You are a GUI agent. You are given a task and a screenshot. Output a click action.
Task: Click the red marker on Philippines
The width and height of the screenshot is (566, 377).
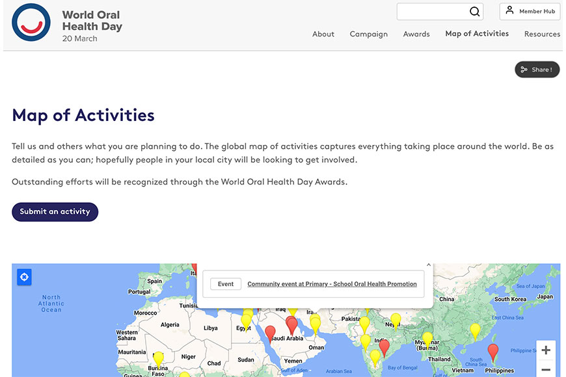point(492,352)
